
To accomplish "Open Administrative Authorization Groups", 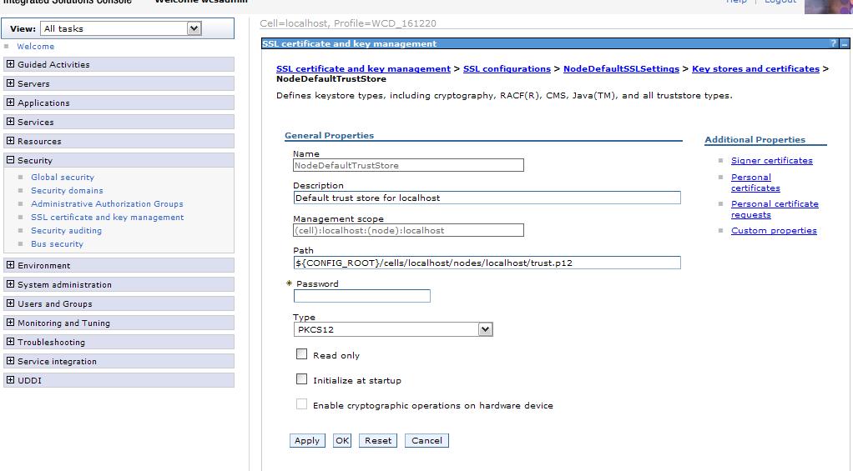I will pyautogui.click(x=107, y=203).
